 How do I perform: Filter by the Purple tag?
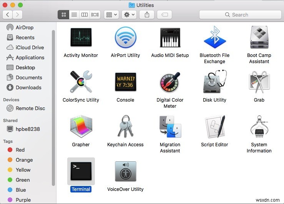click(x=19, y=200)
